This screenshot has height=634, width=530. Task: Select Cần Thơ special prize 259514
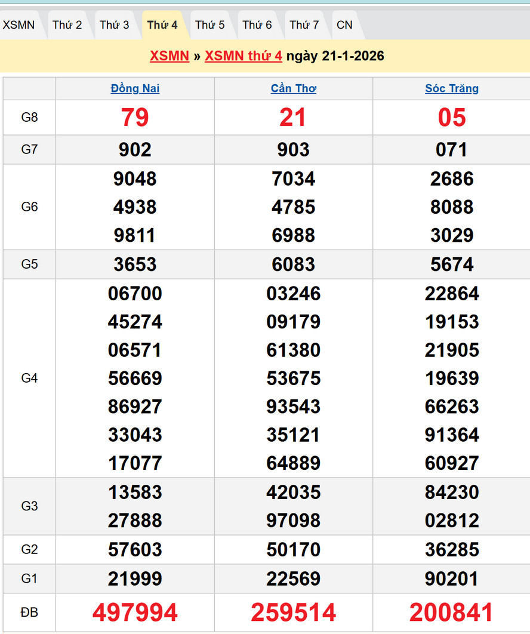point(293,613)
